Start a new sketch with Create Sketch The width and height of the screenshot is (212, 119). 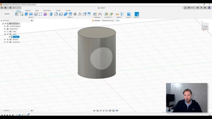22,14
